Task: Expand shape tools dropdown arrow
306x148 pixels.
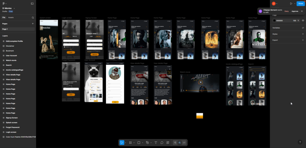Action: pyautogui.click(x=143, y=143)
